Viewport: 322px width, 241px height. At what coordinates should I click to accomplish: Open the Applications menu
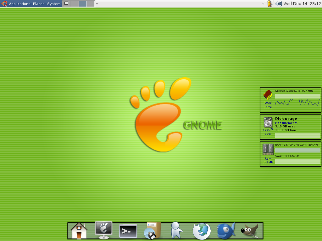19,4
